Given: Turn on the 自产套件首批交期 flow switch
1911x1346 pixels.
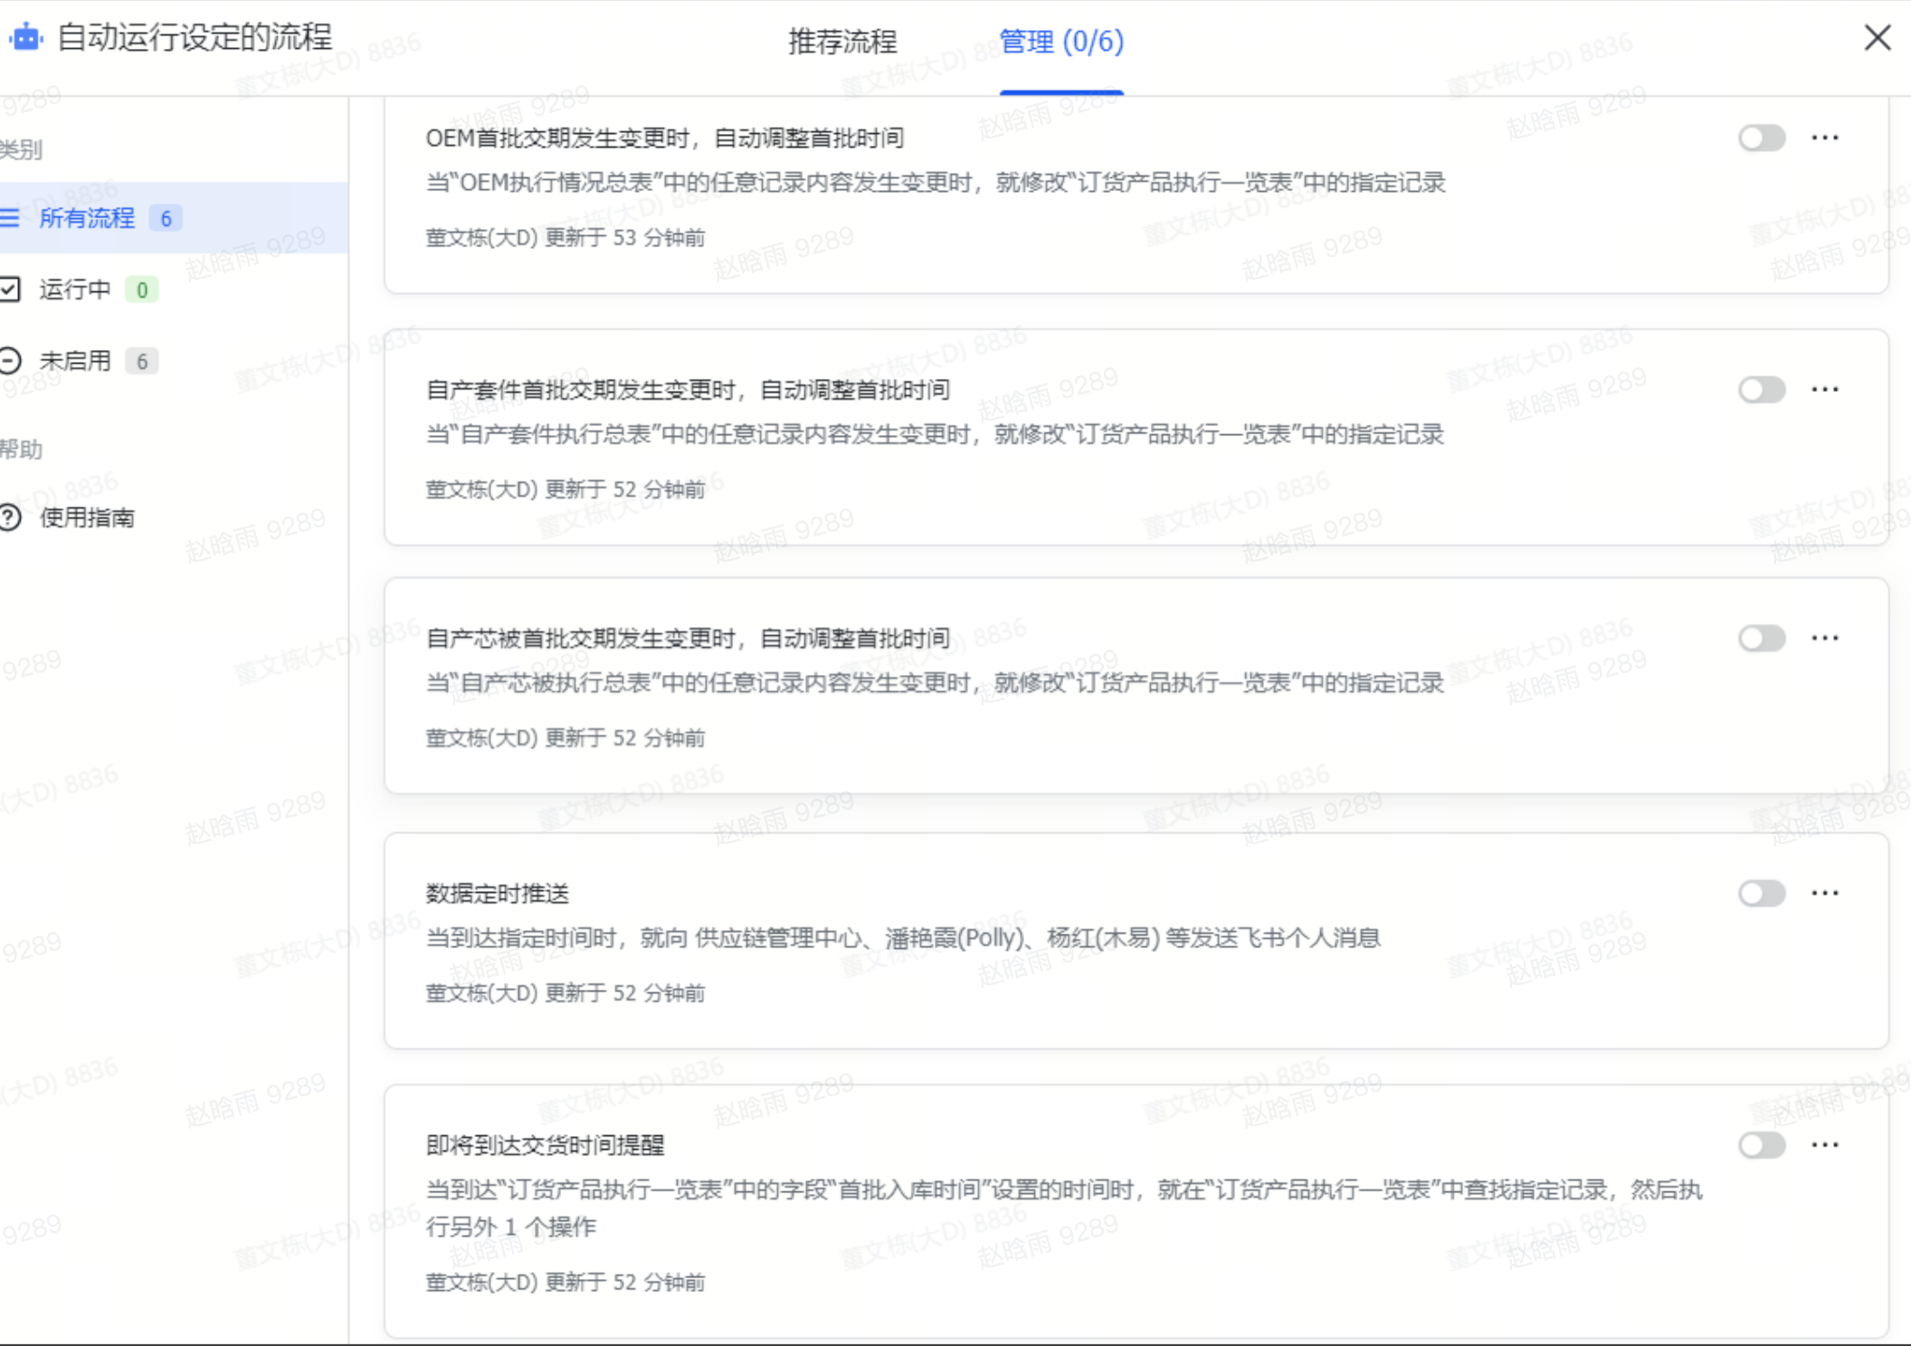Looking at the screenshot, I should [1761, 389].
